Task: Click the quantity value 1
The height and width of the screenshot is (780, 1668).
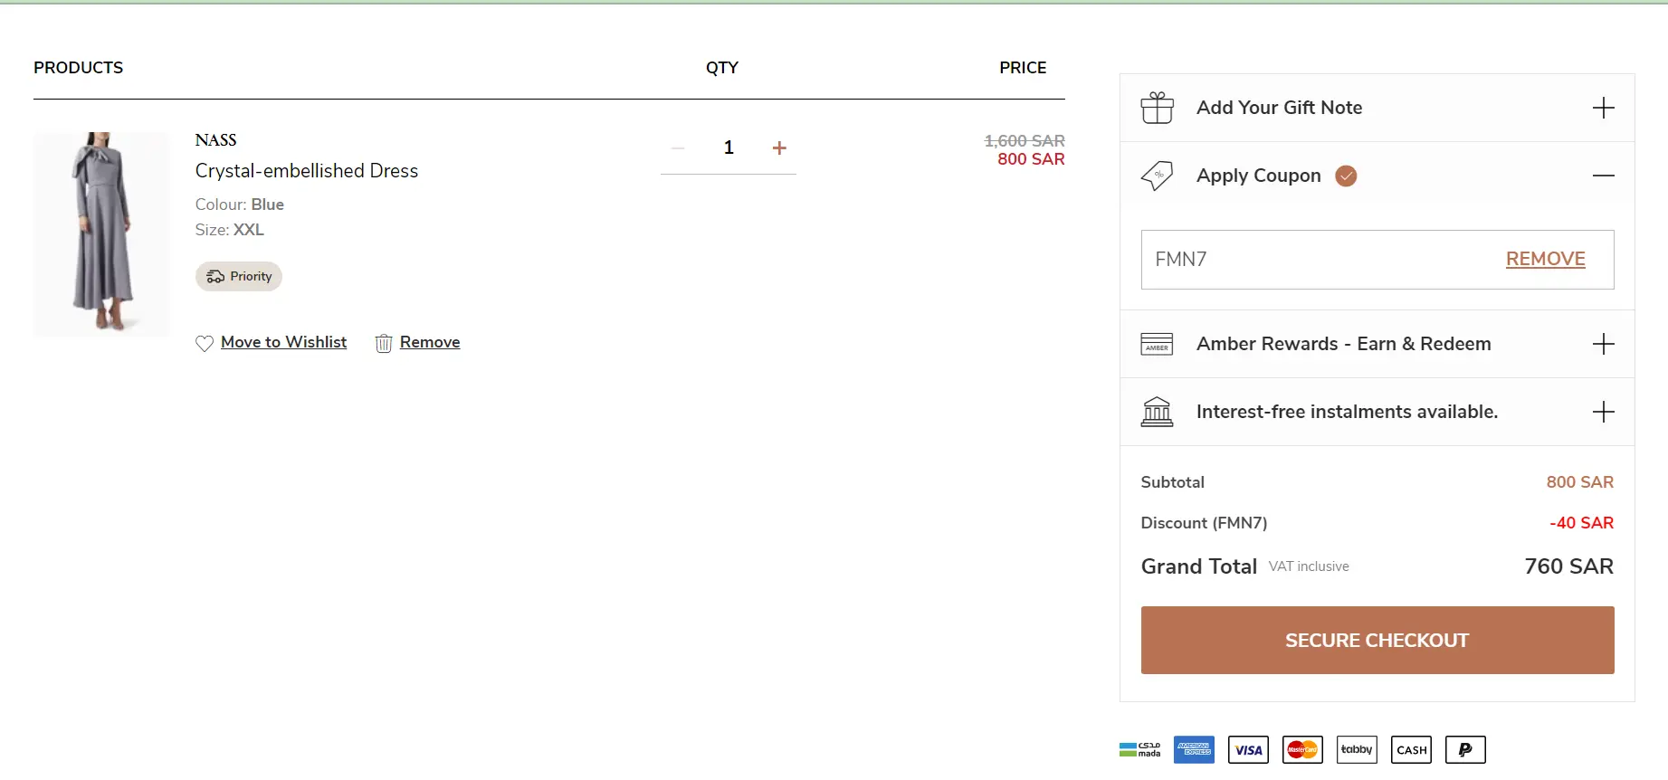Action: pyautogui.click(x=729, y=147)
